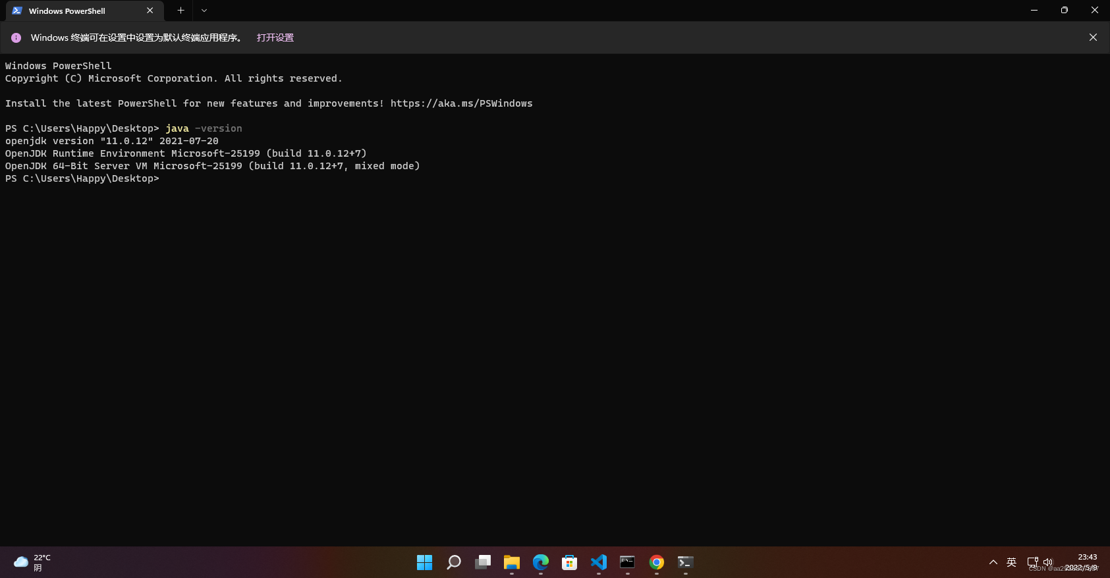Screen dimensions: 1110x578
Task: Switch to Visual Studio Code in taskbar
Action: pos(599,562)
